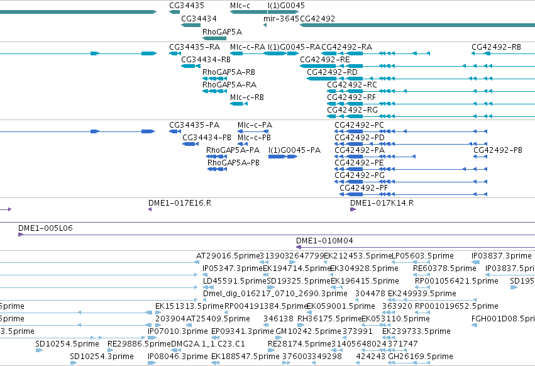Click the l(1)G0045 gene label
The width and height of the screenshot is (535, 366).
click(286, 6)
